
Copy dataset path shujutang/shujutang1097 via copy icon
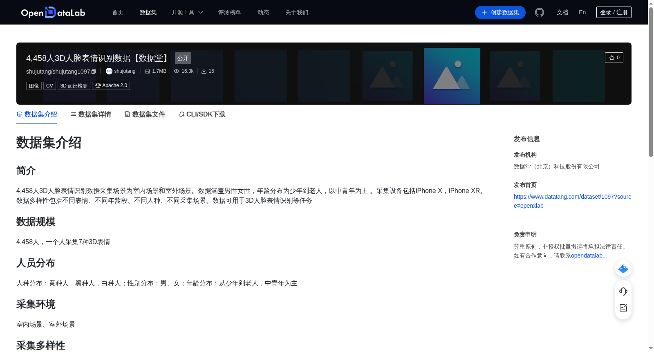click(x=94, y=72)
